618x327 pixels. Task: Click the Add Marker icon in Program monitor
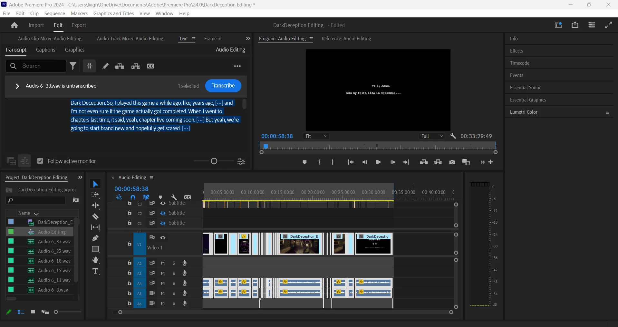pos(304,162)
